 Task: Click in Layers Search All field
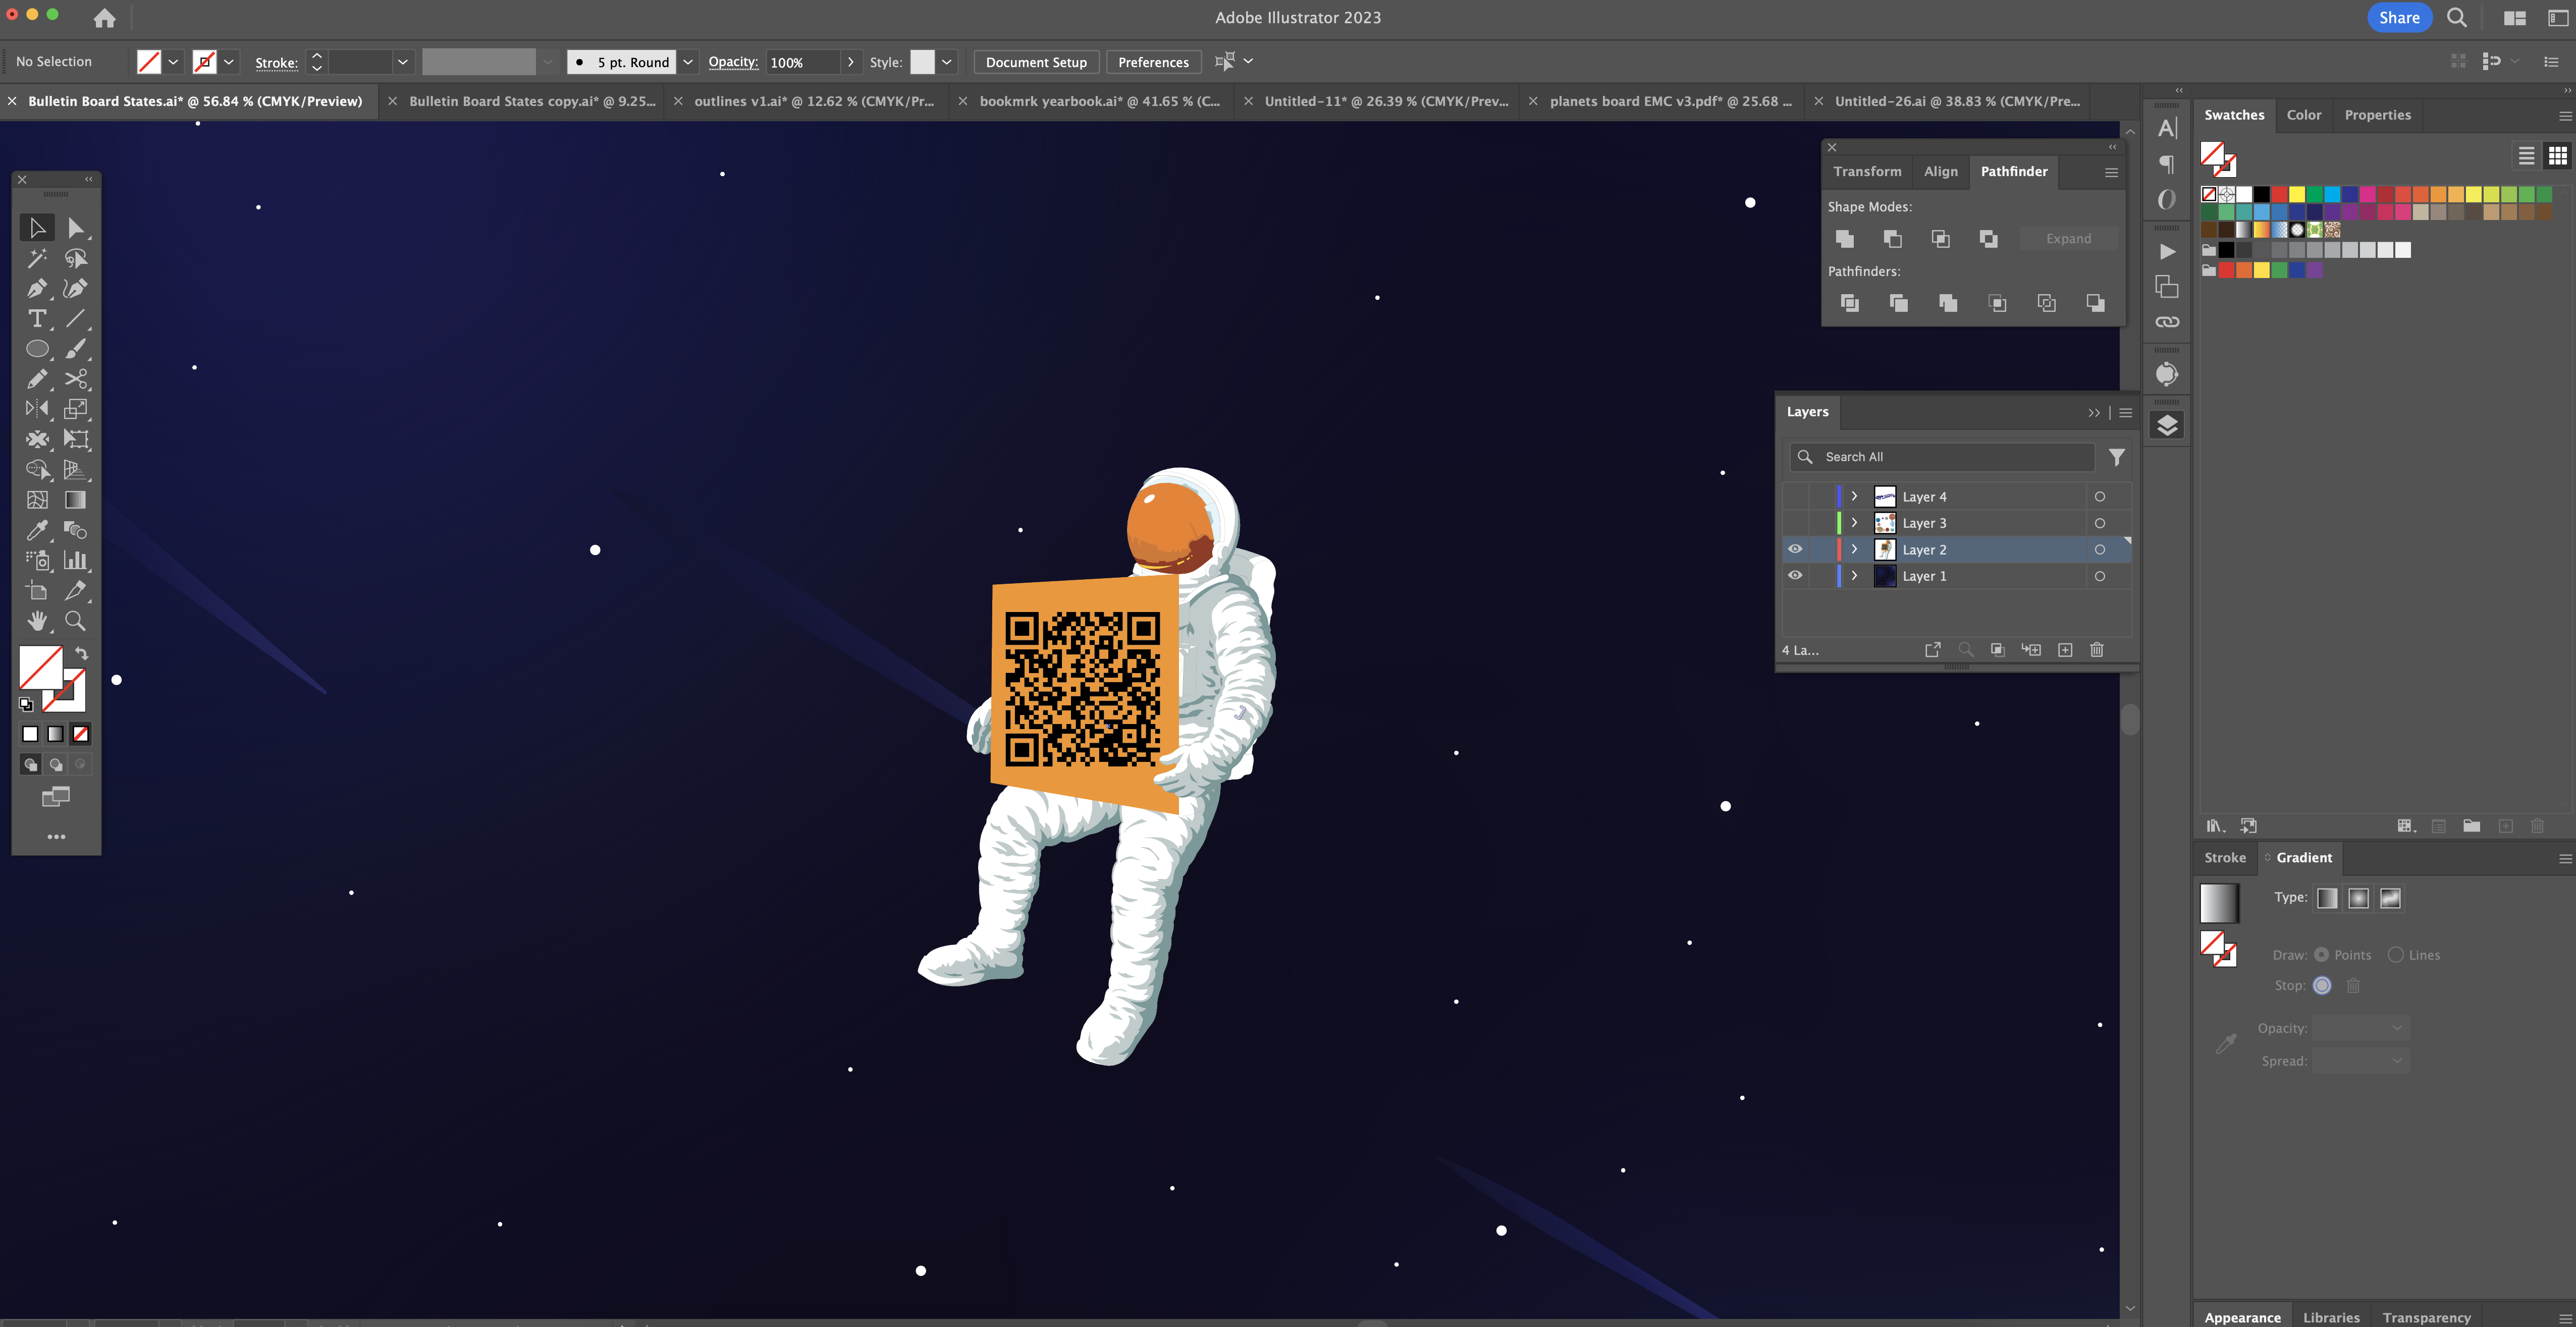pyautogui.click(x=1943, y=457)
